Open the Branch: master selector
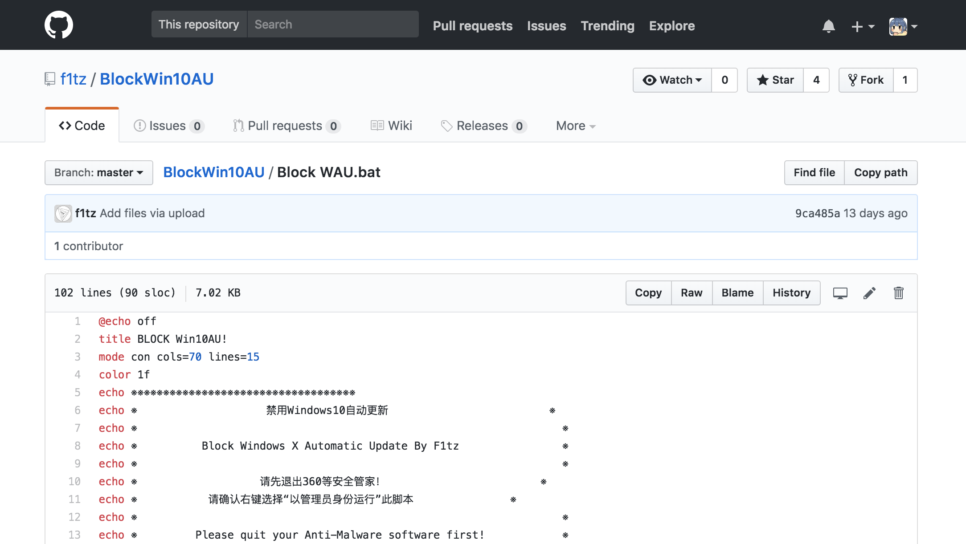Viewport: 966px width, 544px height. [x=99, y=173]
